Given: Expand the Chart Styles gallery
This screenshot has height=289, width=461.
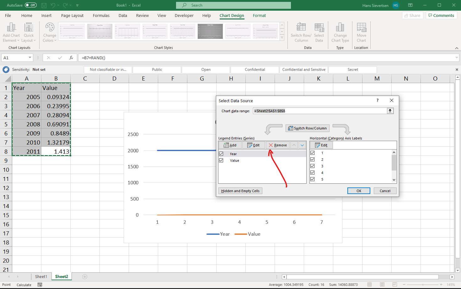Looking at the screenshot, I should pyautogui.click(x=282, y=38).
